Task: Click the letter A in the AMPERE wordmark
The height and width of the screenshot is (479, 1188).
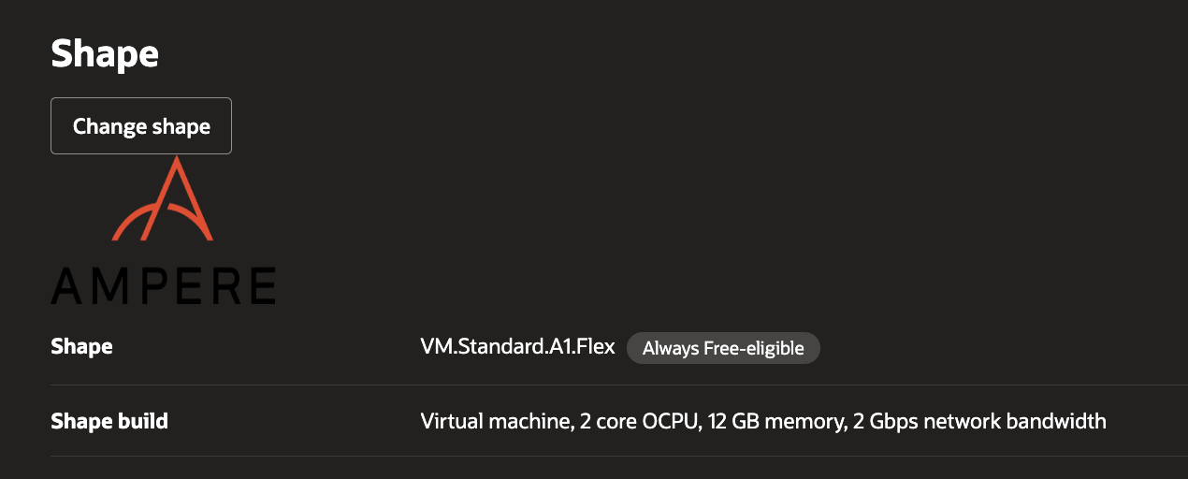Action: [69, 286]
